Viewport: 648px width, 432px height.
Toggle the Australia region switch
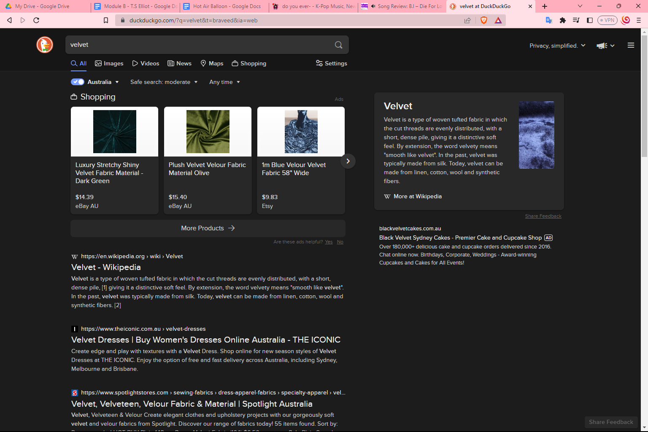[x=78, y=82]
